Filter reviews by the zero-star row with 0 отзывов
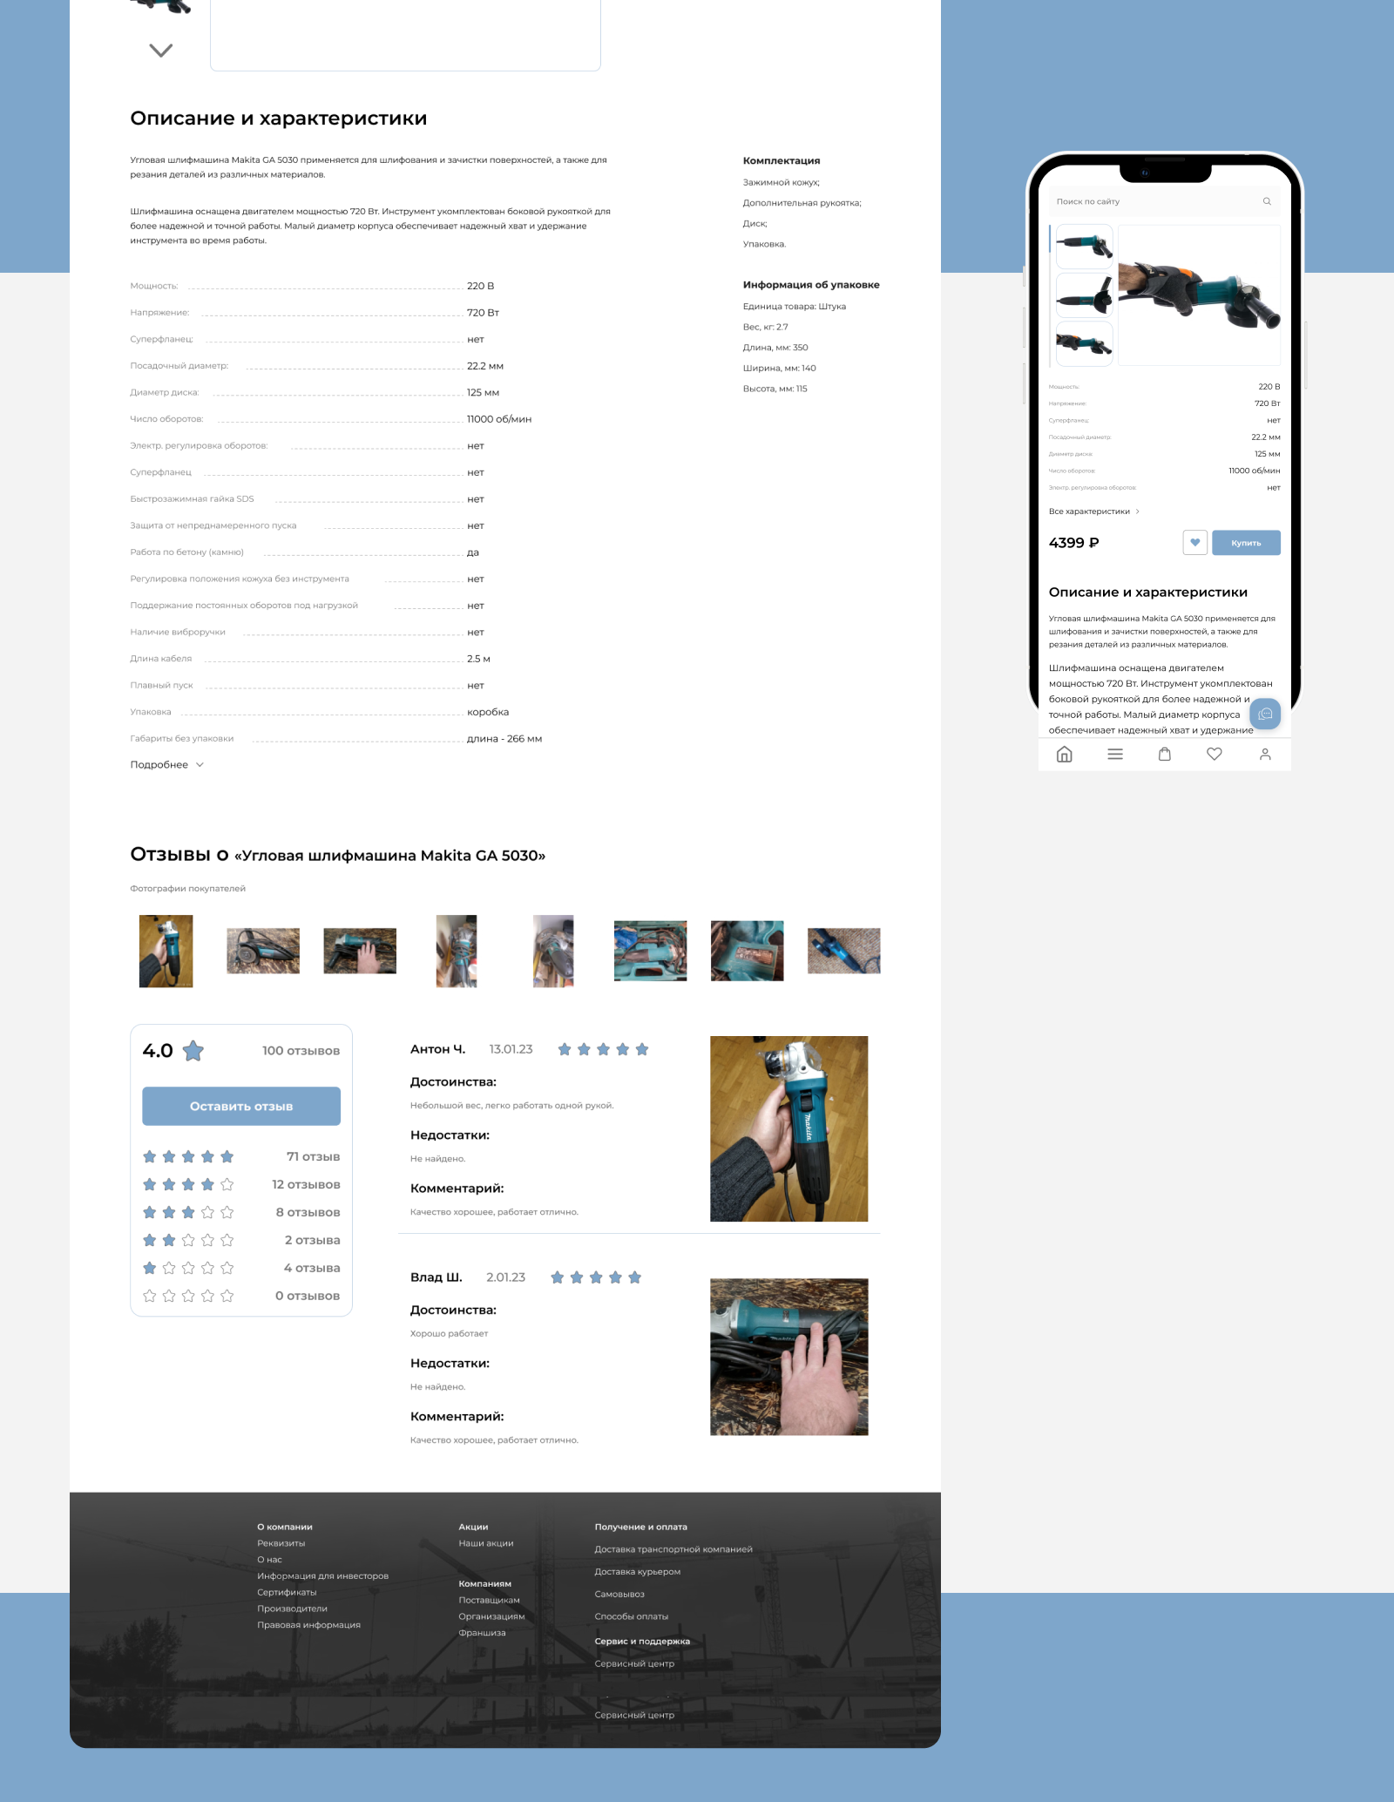 click(241, 1296)
